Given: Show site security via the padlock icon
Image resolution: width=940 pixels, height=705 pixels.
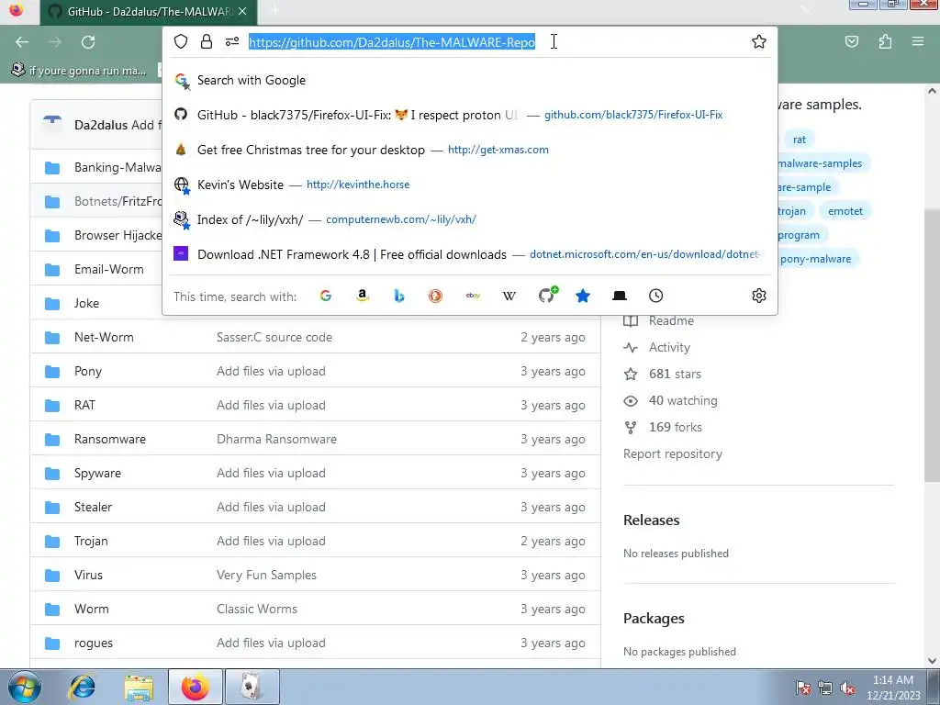Looking at the screenshot, I should coord(207,41).
